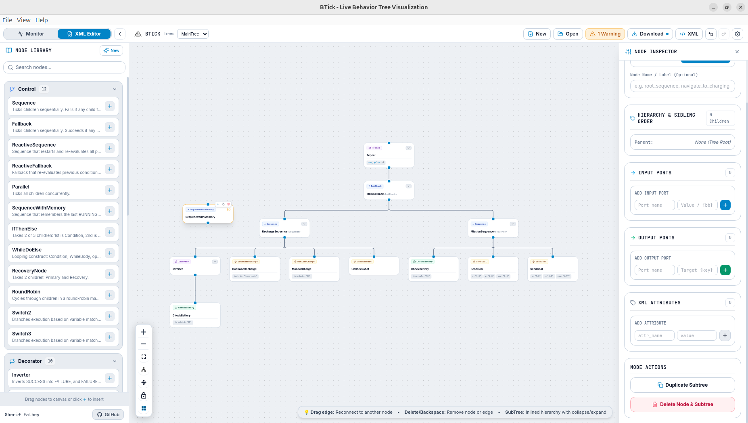Auto-layout the tree hierarchy
748x423 pixels.
pyautogui.click(x=144, y=370)
